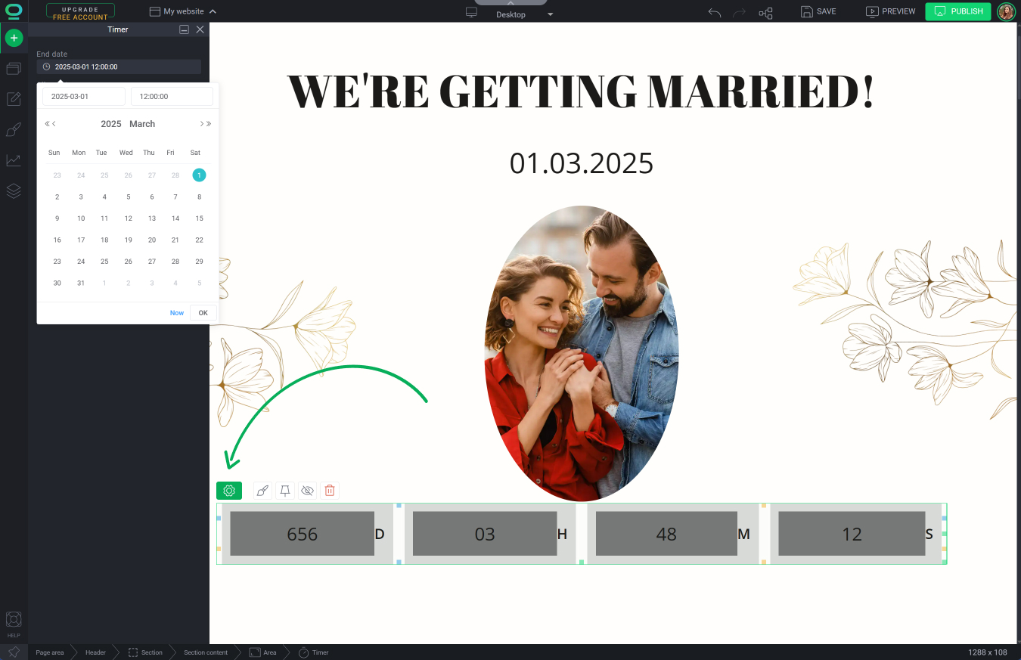Image resolution: width=1021 pixels, height=660 pixels.
Task: Select the couple oval photo
Action: tap(581, 353)
